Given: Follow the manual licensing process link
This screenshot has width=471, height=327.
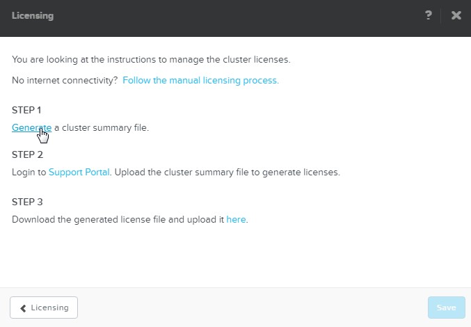Looking at the screenshot, I should click(200, 80).
